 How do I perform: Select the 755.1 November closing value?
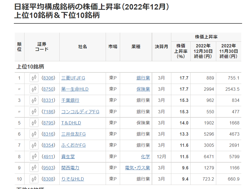point(234,78)
